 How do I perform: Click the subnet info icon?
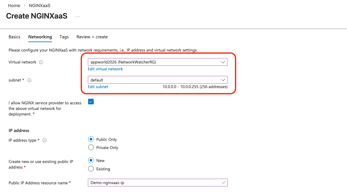[x=29, y=80]
